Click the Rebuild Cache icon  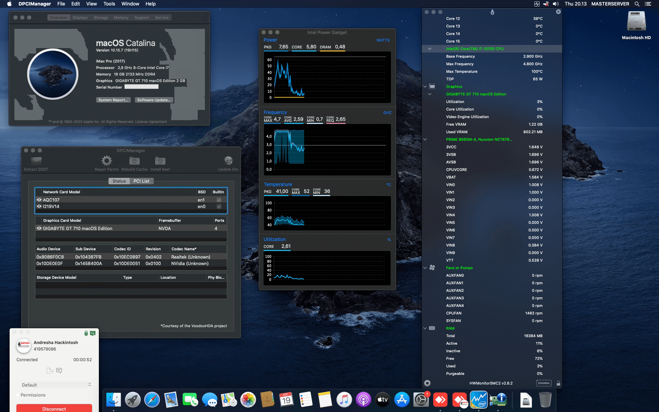point(134,161)
